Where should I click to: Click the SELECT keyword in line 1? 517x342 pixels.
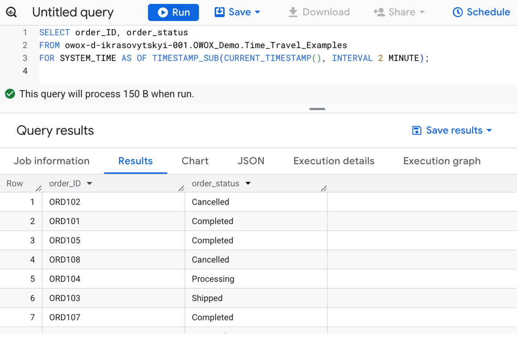[54, 33]
